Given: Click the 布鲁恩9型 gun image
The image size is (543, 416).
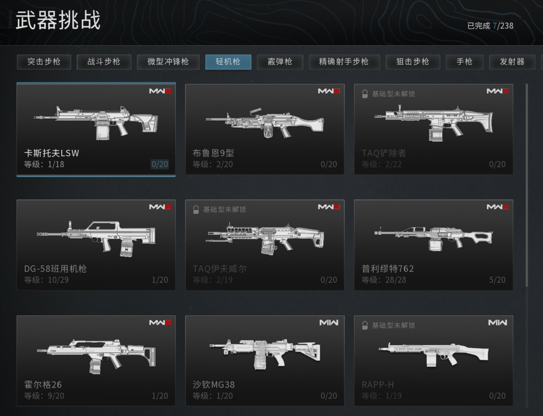Looking at the screenshot, I should [x=265, y=123].
